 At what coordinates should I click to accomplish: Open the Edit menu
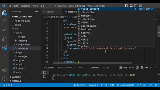coord(16,6)
